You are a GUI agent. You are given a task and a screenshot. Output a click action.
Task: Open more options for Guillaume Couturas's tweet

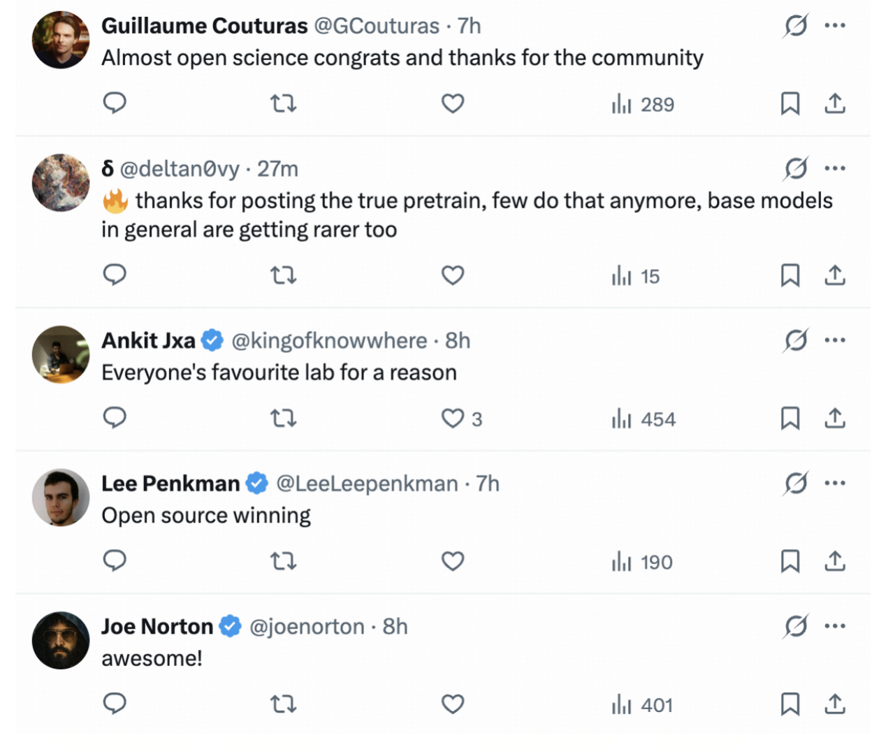tap(835, 26)
